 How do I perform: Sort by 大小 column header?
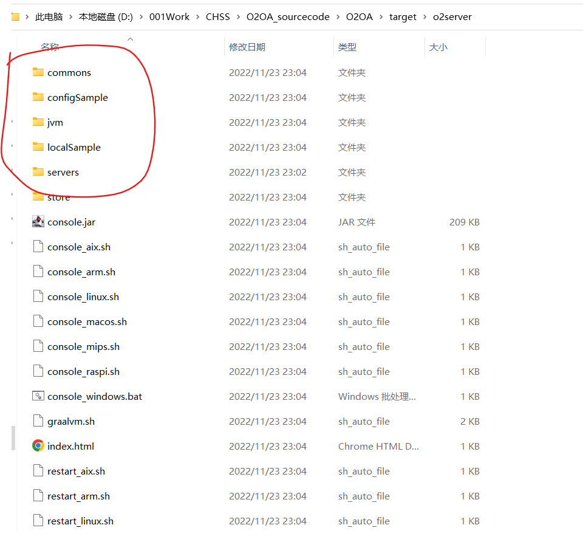tap(438, 47)
